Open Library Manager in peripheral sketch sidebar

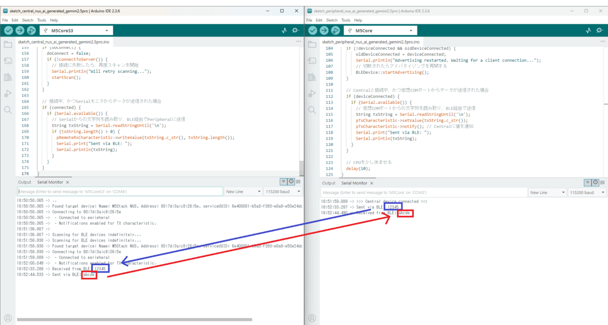tap(312, 77)
